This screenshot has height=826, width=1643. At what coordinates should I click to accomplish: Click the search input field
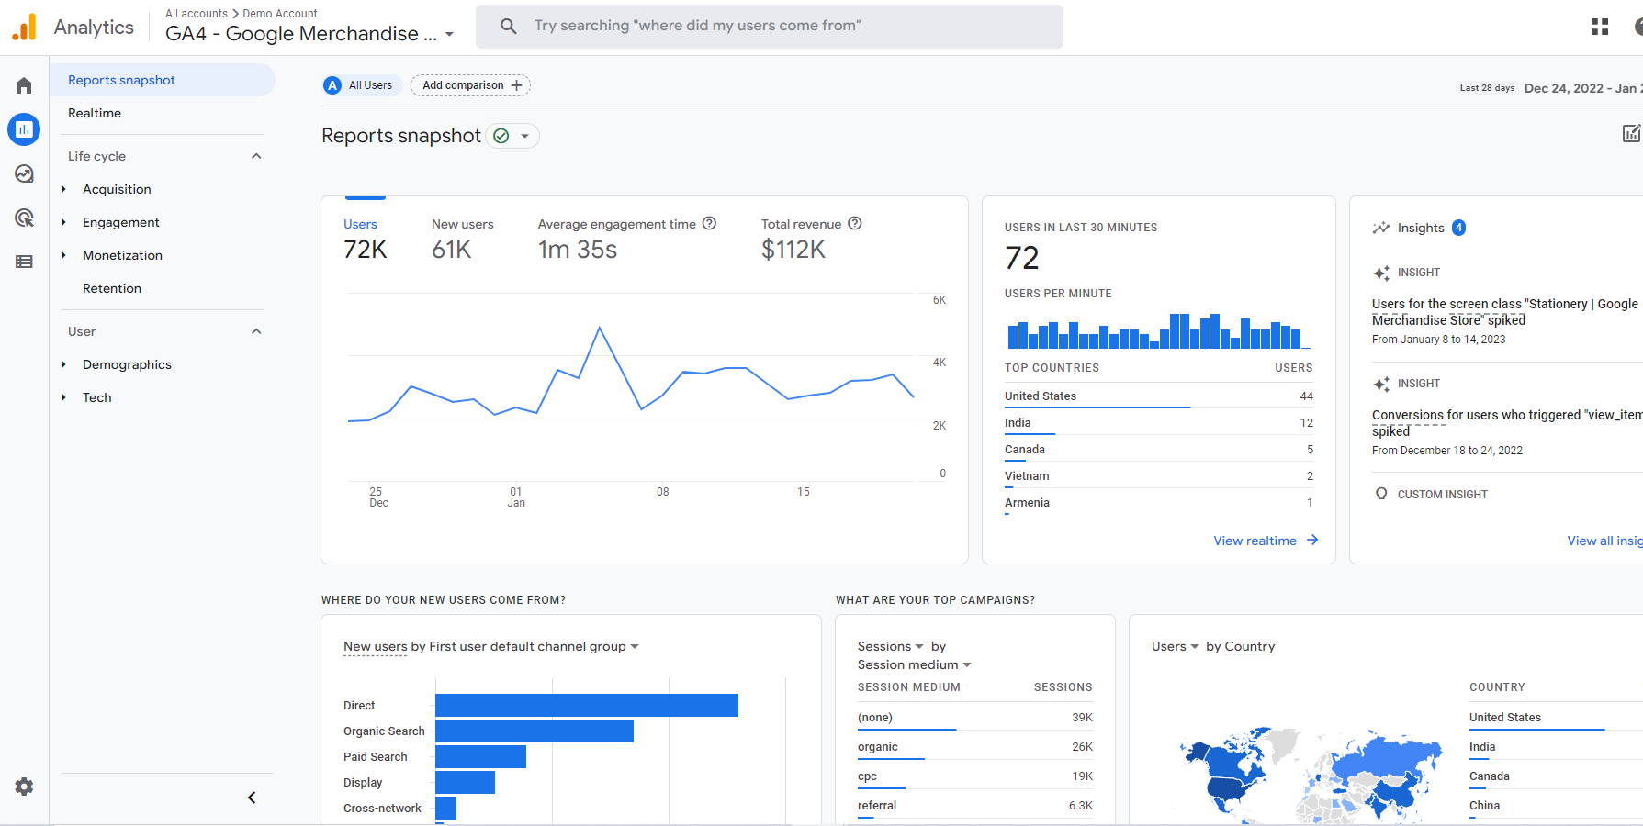pos(770,26)
